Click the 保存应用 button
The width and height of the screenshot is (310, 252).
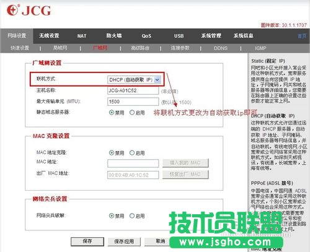click(124, 241)
